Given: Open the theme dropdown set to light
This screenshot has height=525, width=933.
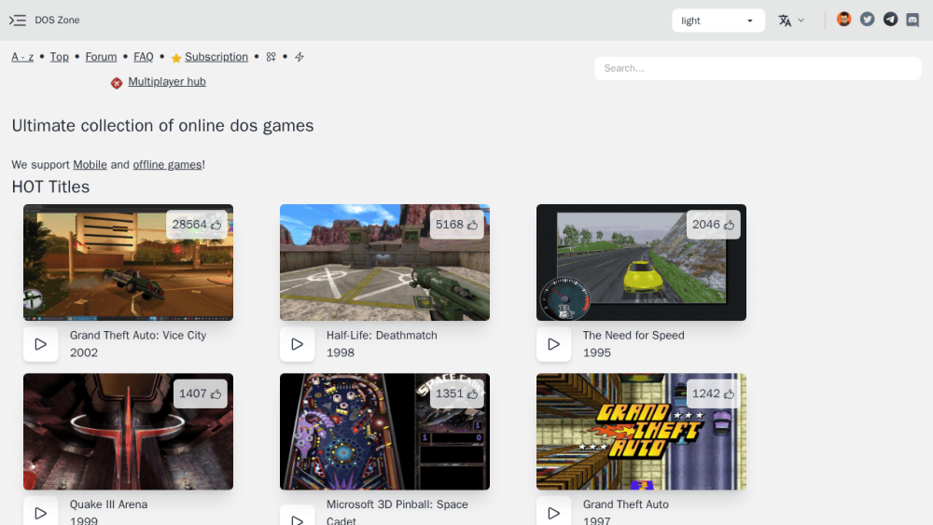Looking at the screenshot, I should click(x=717, y=21).
